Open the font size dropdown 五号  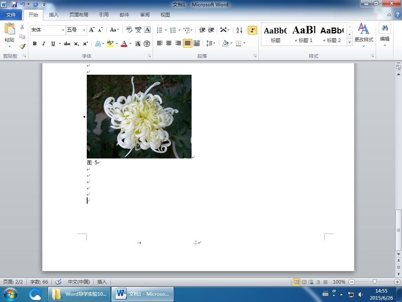[84, 30]
